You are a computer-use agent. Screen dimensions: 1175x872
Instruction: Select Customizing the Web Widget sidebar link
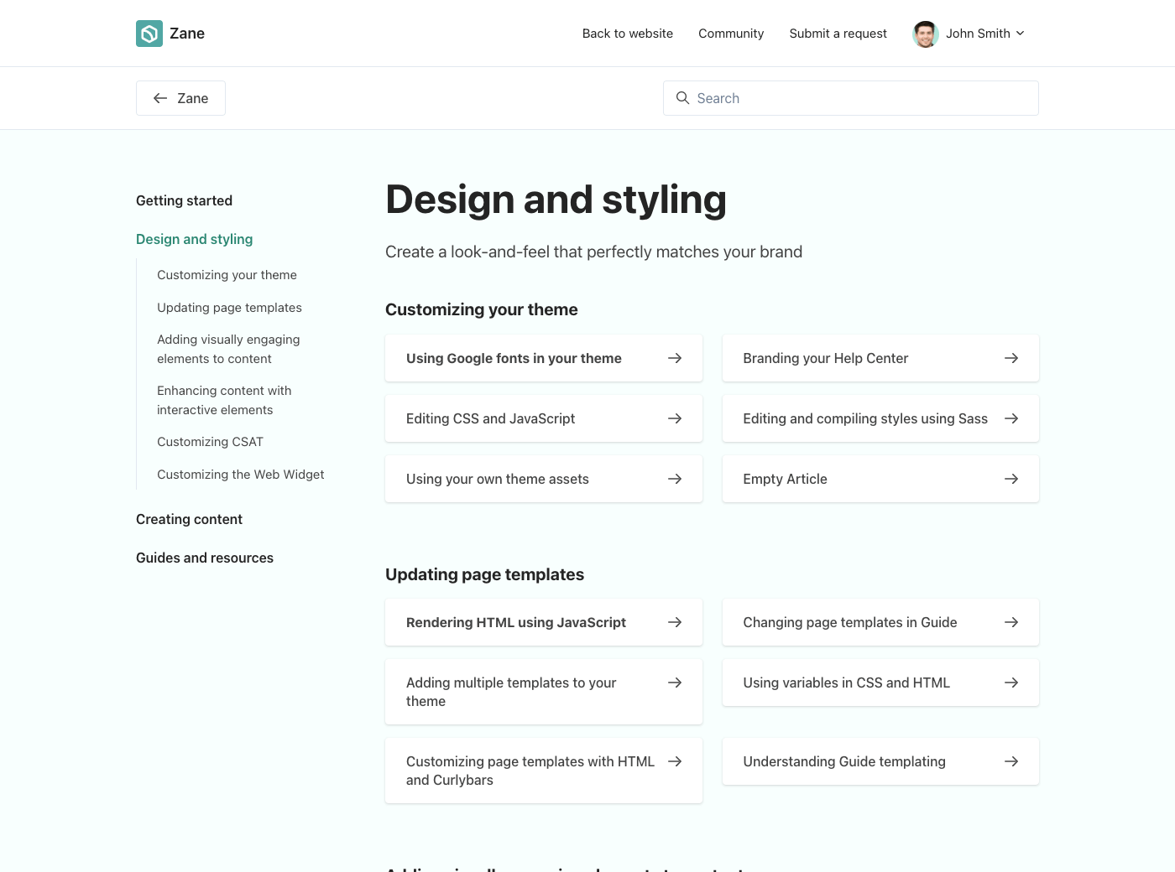point(240,475)
